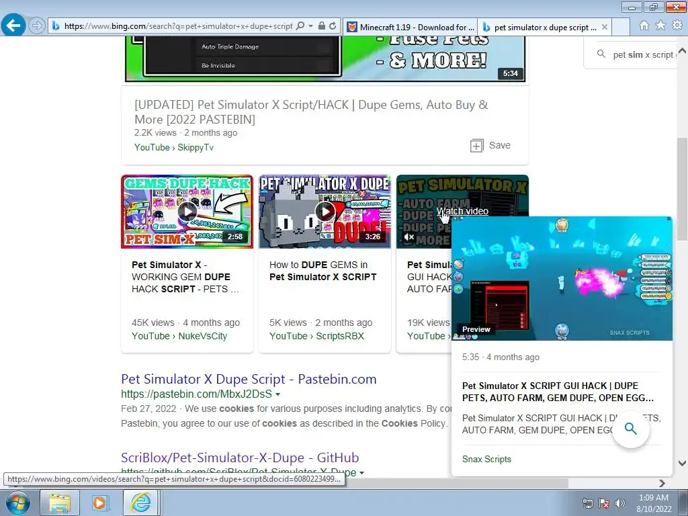Click the Bing address bar URL field

178,26
